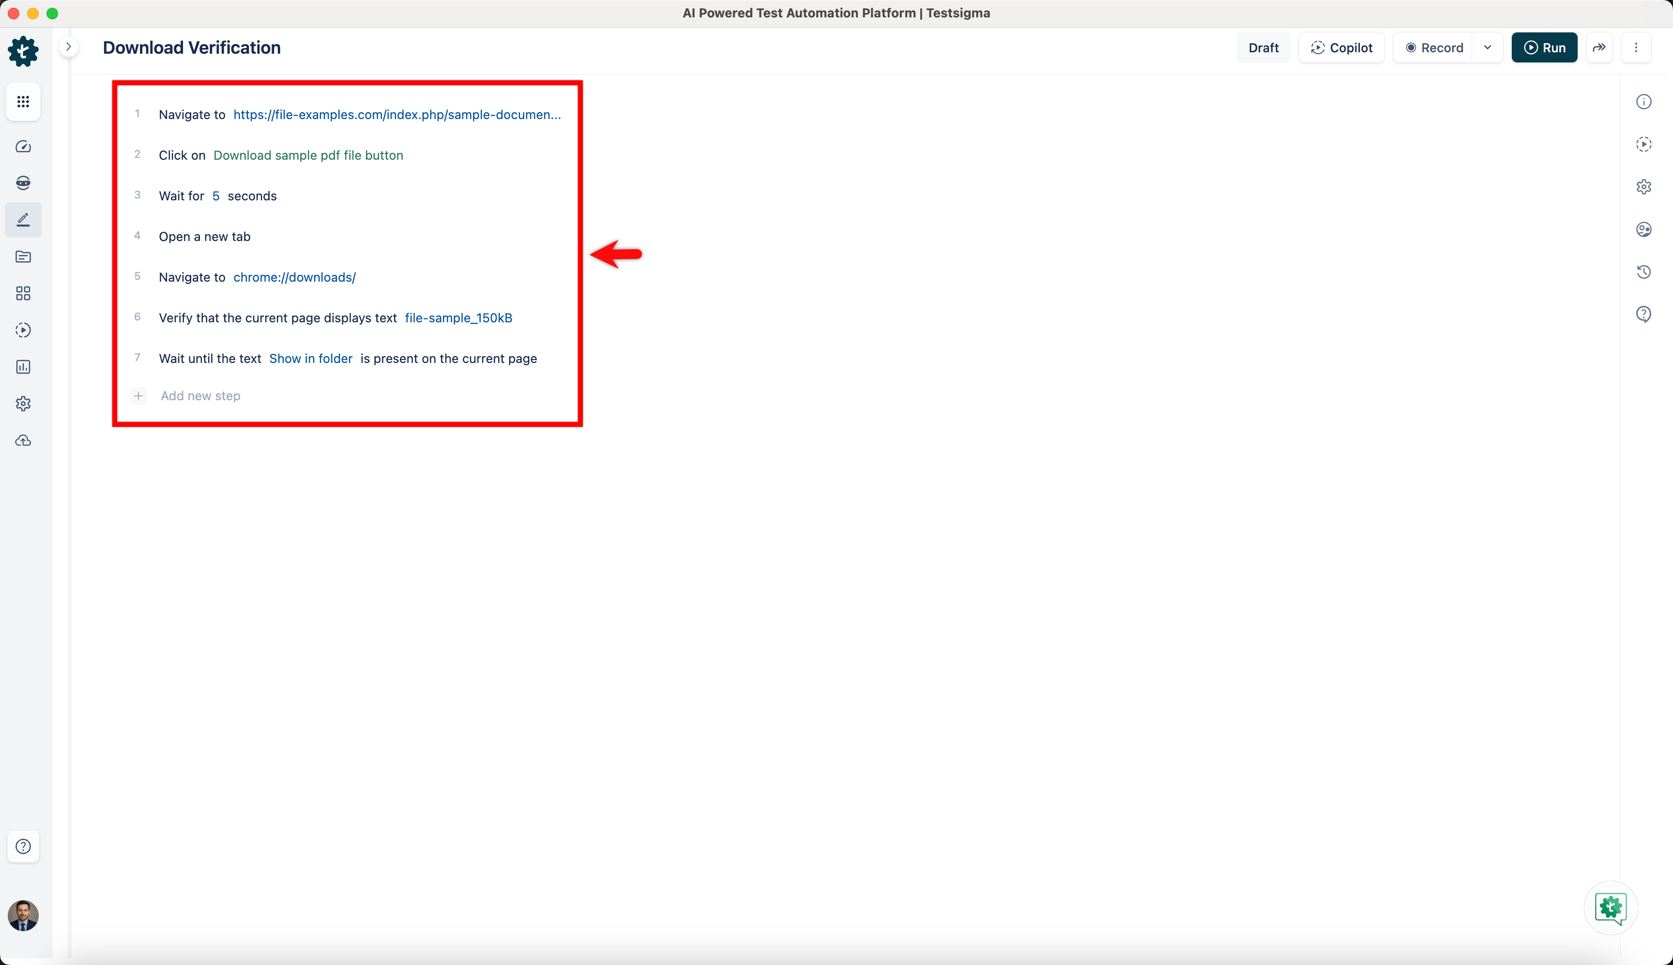Click the Testsigma chat assistant widget
The image size is (1673, 965).
(x=1611, y=907)
